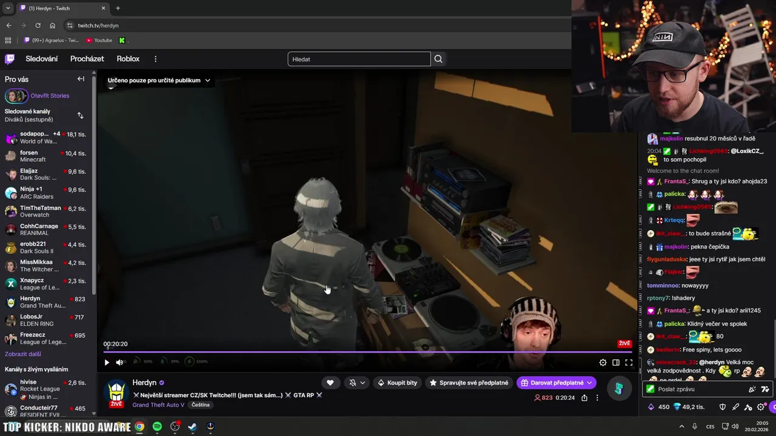Open sodapoppin channel in sidebar
Viewport: 776px width, 436px height.
tap(45, 137)
